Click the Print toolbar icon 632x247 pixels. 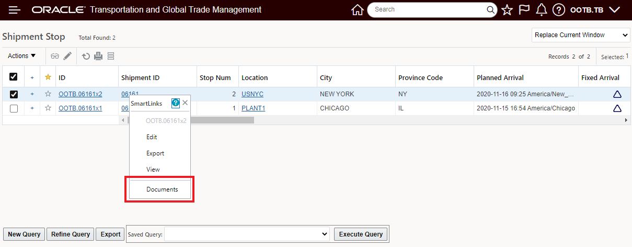point(98,56)
